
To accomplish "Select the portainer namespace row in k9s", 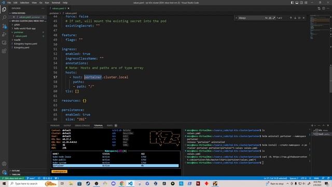I will pyautogui.click(x=115, y=166).
